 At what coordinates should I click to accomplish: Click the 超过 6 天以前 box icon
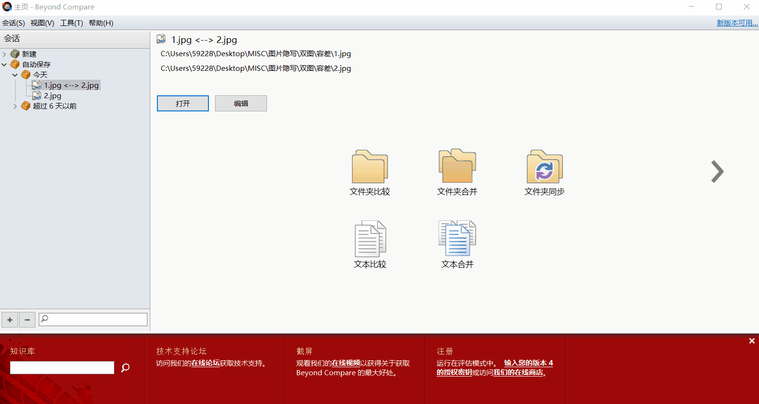pyautogui.click(x=26, y=106)
